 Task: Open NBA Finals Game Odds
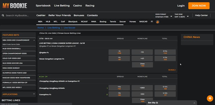click(x=11, y=44)
